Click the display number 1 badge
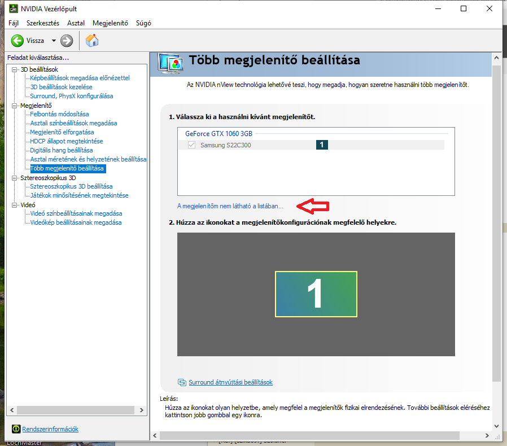Screen dimensions: 507x446 (x=322, y=145)
